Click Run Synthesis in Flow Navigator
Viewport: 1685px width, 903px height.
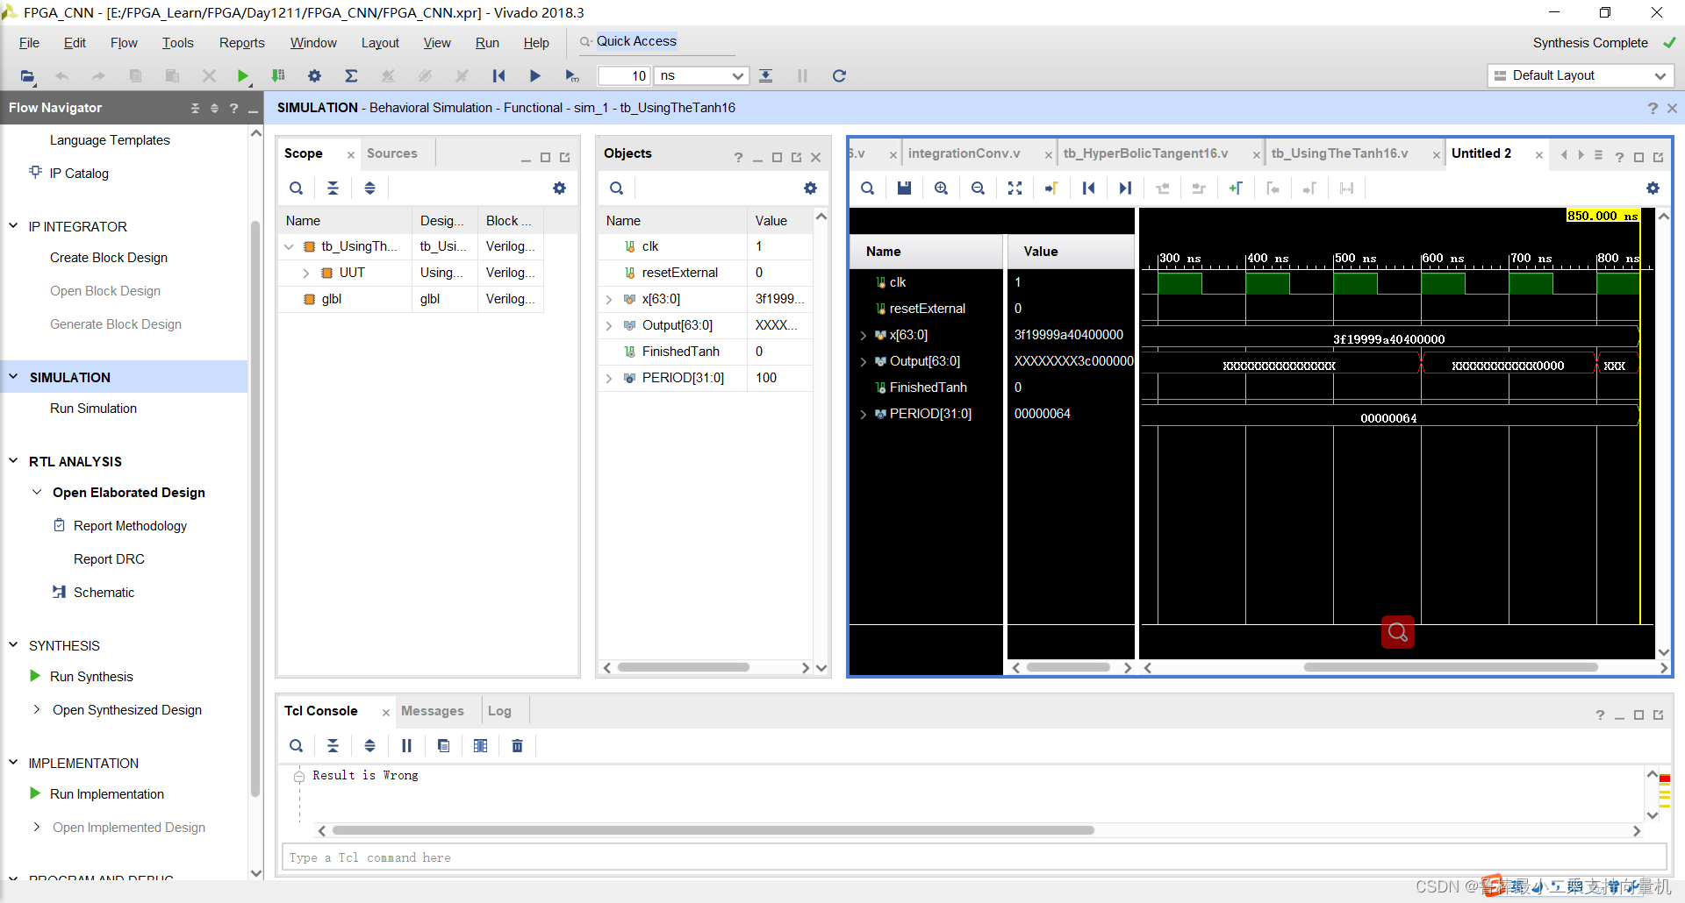click(x=91, y=677)
